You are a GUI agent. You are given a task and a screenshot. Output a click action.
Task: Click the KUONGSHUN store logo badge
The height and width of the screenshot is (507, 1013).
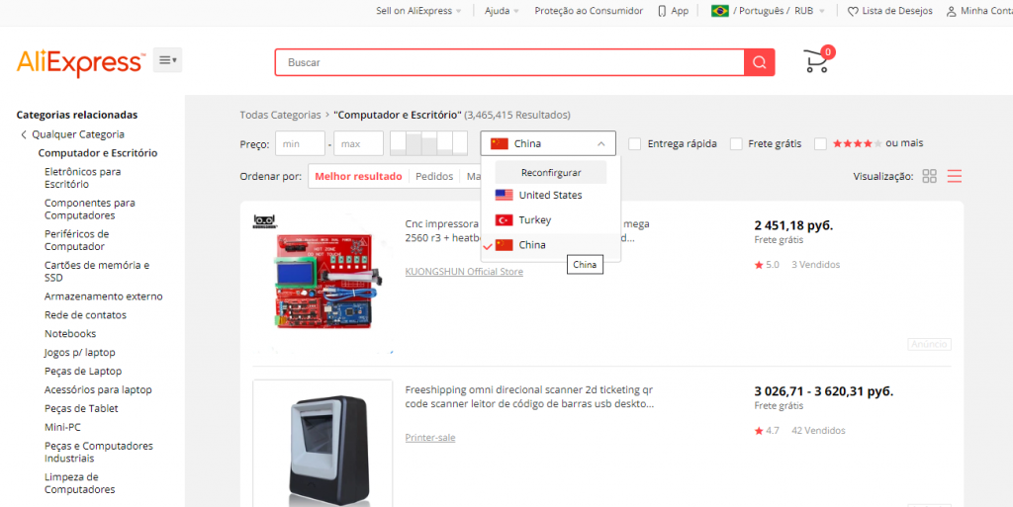[x=263, y=221]
